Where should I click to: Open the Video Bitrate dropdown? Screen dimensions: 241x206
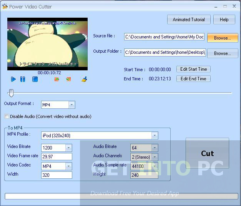pyautogui.click(x=69, y=148)
